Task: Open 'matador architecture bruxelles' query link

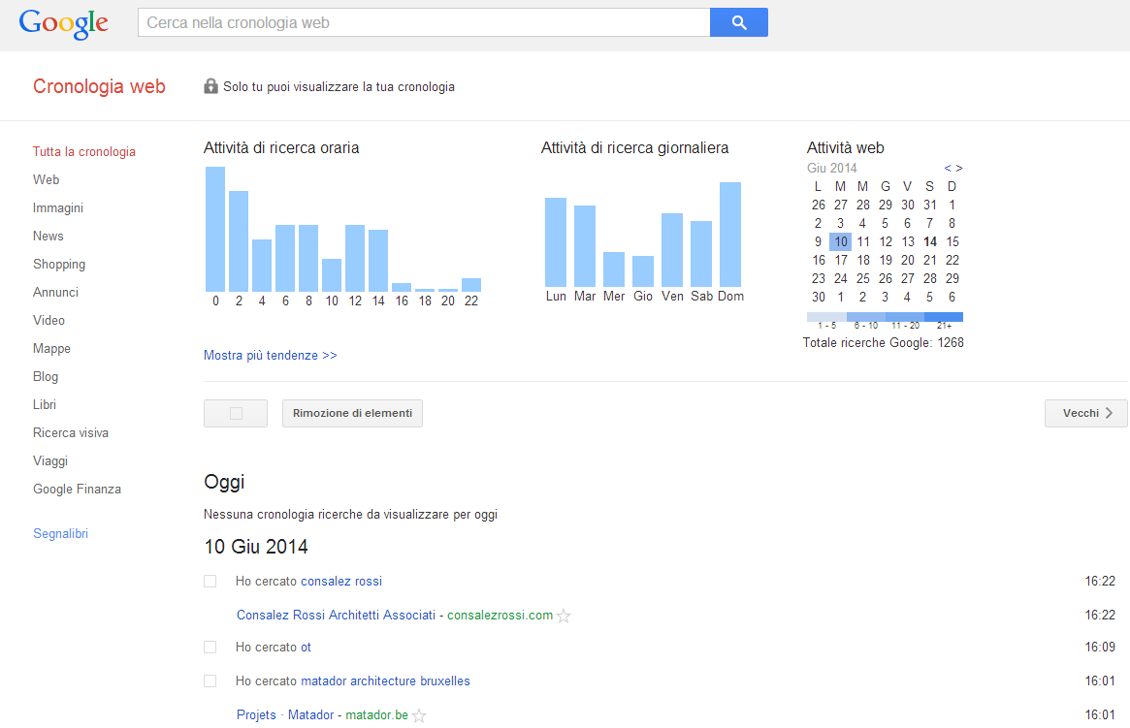Action: pyautogui.click(x=385, y=681)
